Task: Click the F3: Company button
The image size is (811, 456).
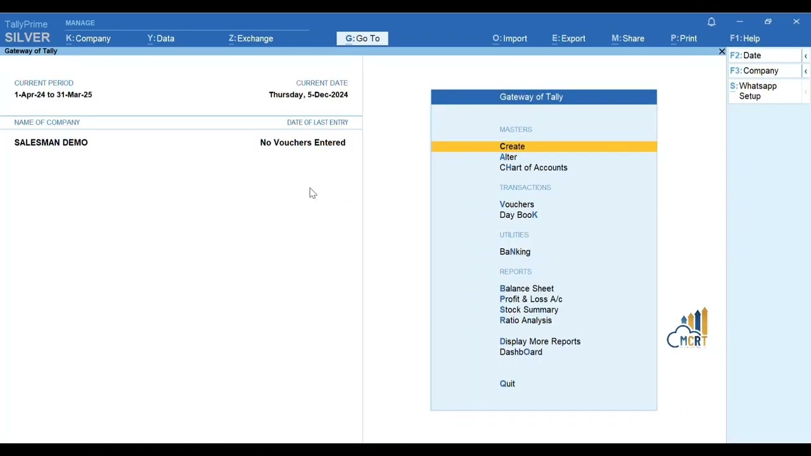Action: (x=765, y=71)
